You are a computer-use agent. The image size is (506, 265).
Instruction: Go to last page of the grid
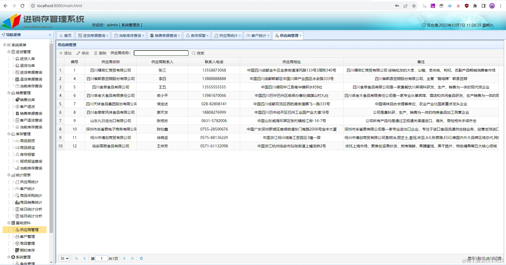click(132, 258)
